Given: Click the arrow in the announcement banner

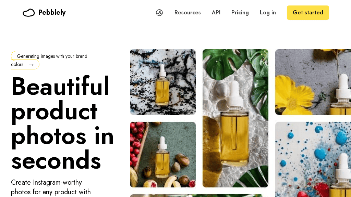Looking at the screenshot, I should [x=31, y=65].
